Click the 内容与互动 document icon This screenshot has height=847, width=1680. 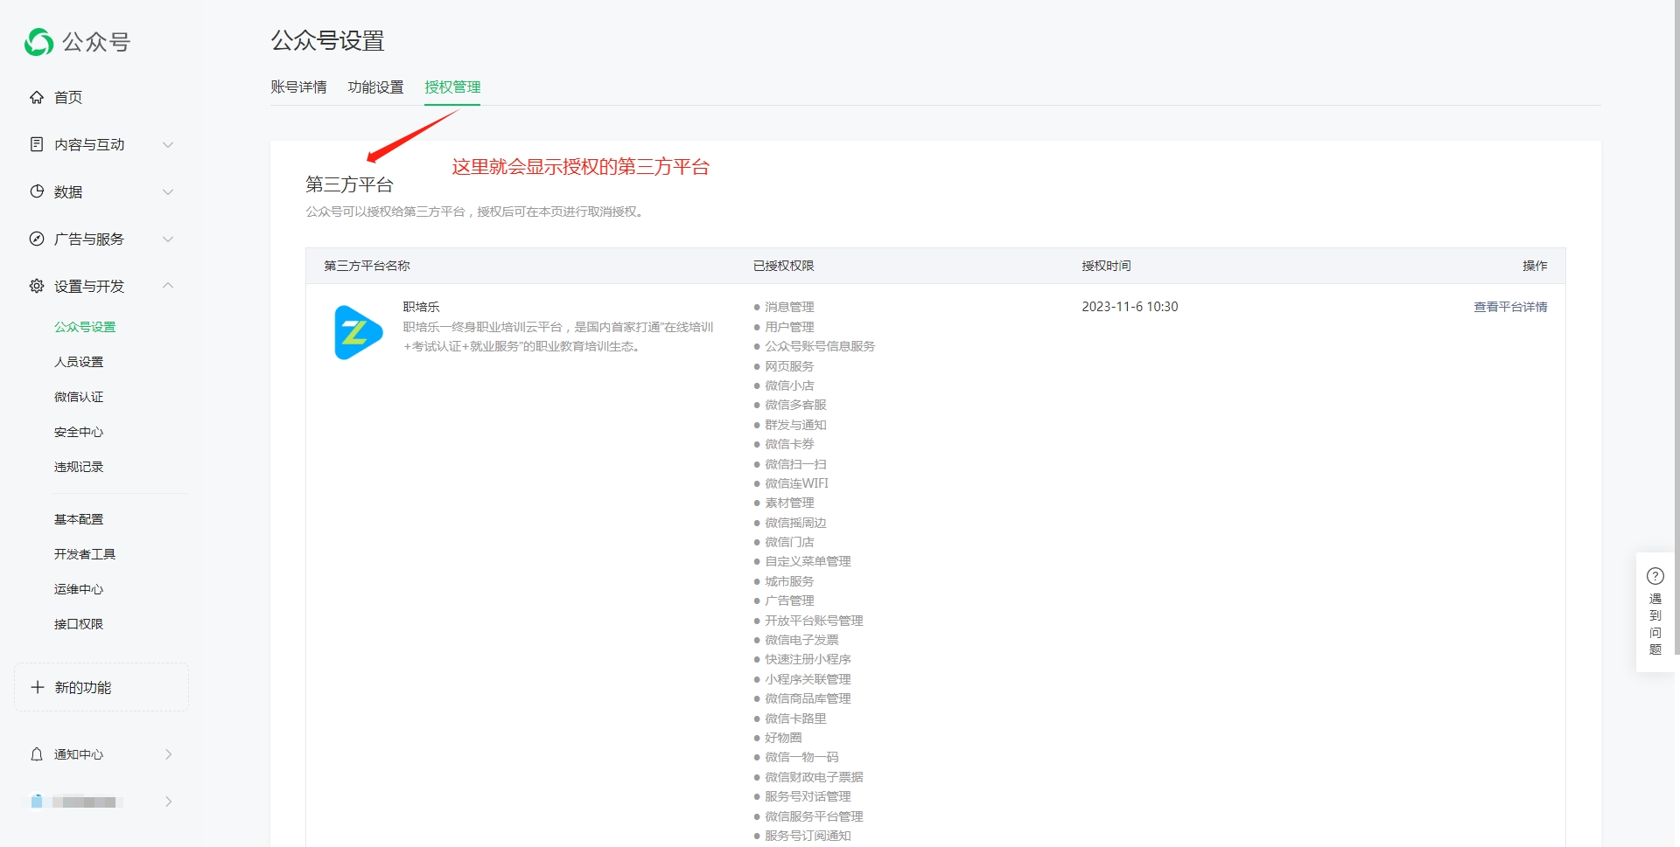(x=37, y=144)
